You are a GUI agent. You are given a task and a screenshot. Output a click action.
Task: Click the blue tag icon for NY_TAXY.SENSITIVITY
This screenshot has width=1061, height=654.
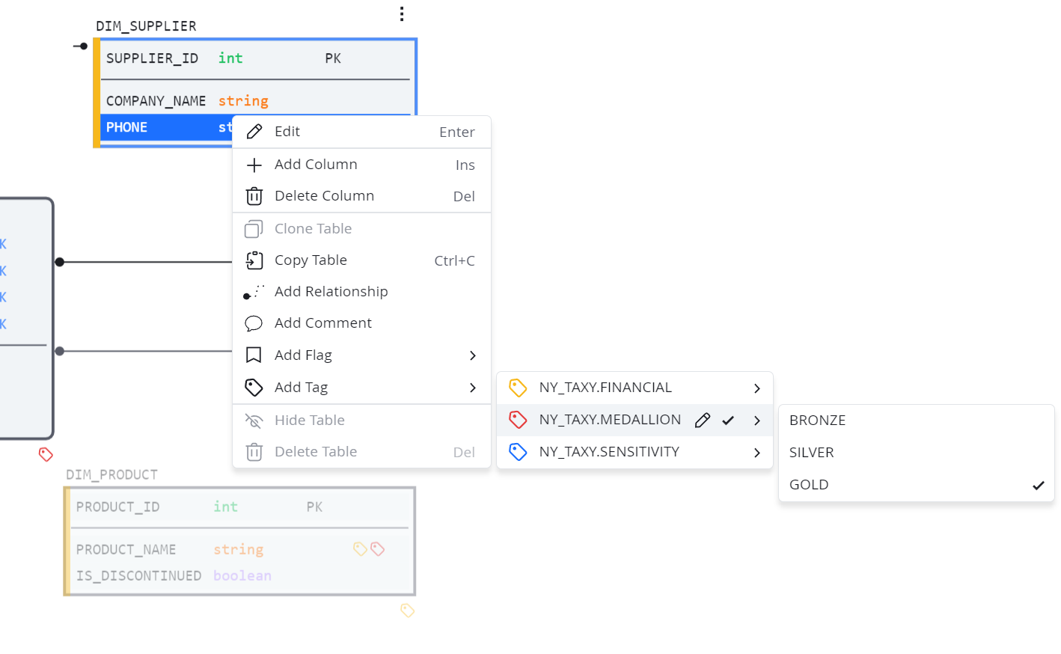click(x=518, y=452)
